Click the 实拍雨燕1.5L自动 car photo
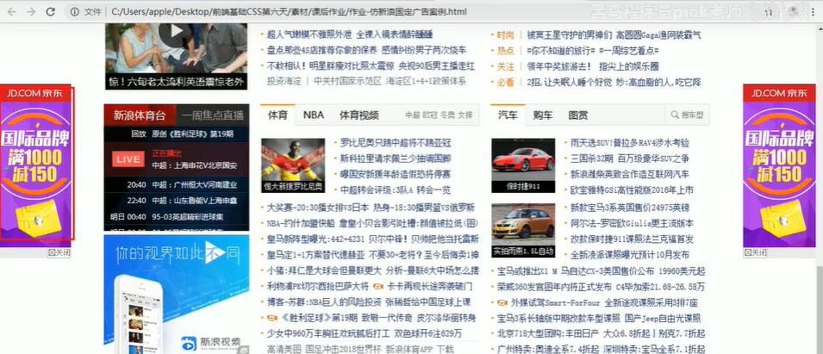The image size is (823, 354). click(x=523, y=231)
